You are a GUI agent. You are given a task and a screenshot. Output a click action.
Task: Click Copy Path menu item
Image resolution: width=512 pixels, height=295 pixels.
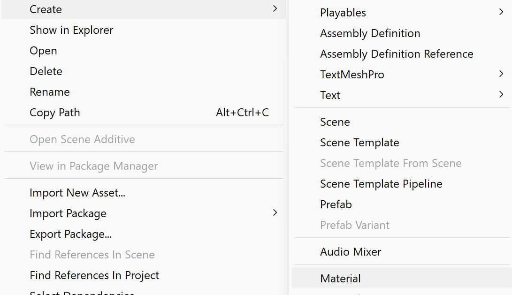(x=55, y=113)
